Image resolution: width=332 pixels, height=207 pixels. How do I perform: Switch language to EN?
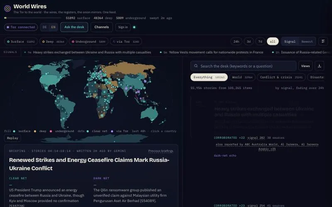[x=54, y=27]
